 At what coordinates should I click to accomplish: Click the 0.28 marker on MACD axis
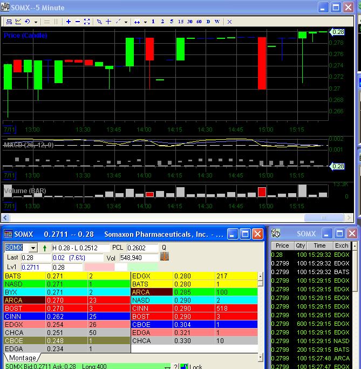pyautogui.click(x=337, y=166)
